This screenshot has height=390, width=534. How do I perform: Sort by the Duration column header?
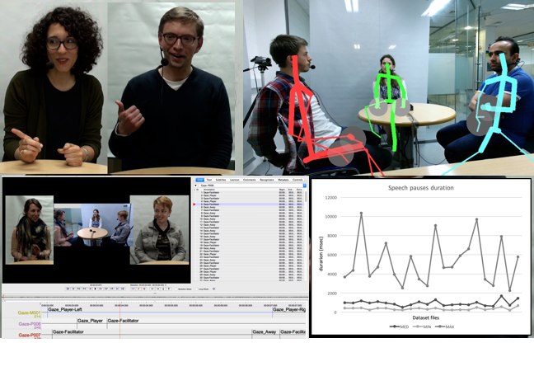299,190
